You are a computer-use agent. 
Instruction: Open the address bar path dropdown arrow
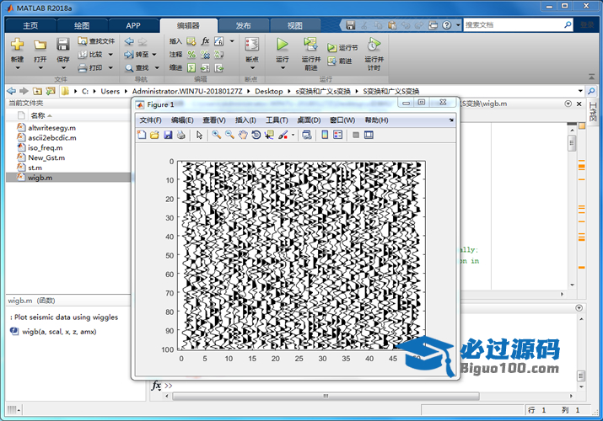580,91
